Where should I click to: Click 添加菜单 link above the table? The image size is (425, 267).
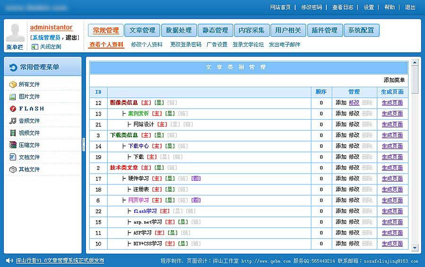pyautogui.click(x=394, y=80)
